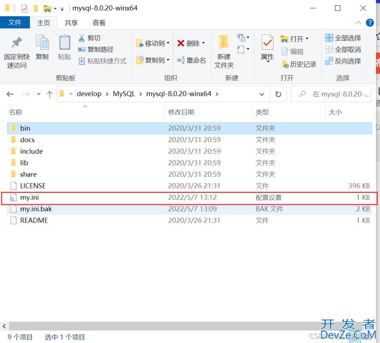Click the Edit ribbon button
Screen dimensions: 380x343
293,52
